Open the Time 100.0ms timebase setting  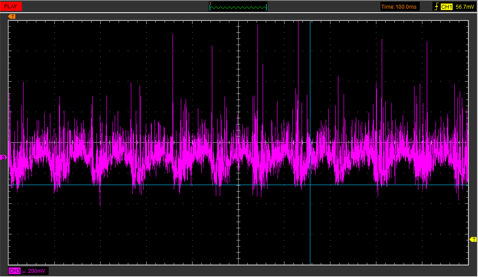click(x=400, y=7)
